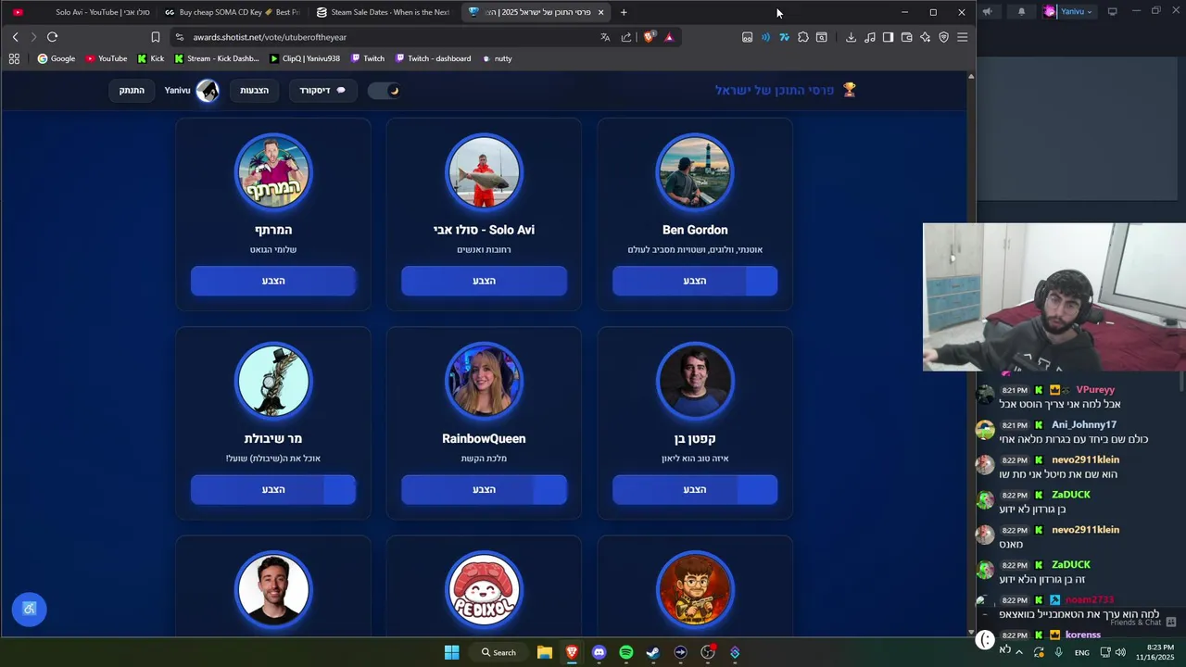Open the browser extensions puzzle icon
The image size is (1186, 667).
coord(802,37)
